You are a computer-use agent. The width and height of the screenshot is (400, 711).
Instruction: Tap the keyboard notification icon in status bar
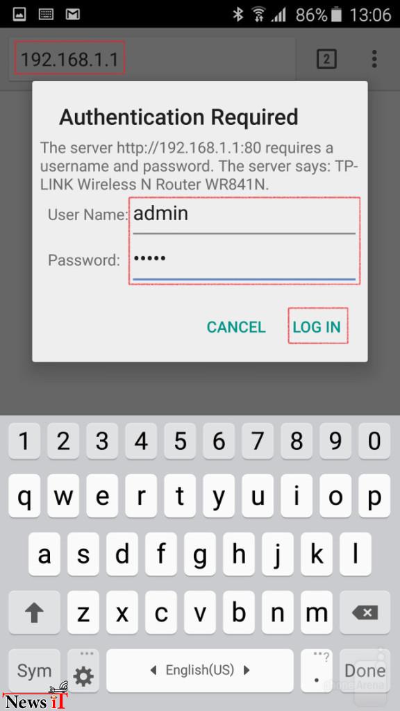46,15
